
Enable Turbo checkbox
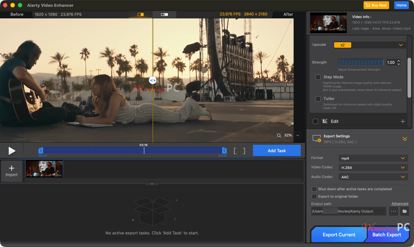coord(318,99)
